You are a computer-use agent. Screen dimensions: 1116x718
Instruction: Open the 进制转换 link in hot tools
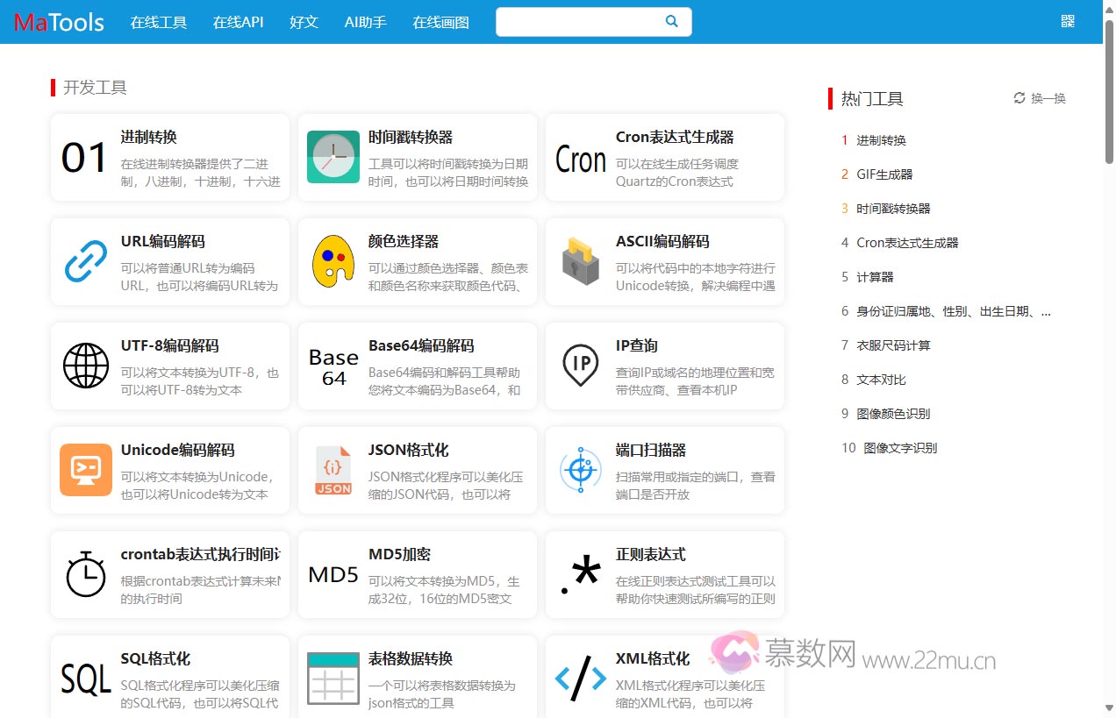point(882,139)
